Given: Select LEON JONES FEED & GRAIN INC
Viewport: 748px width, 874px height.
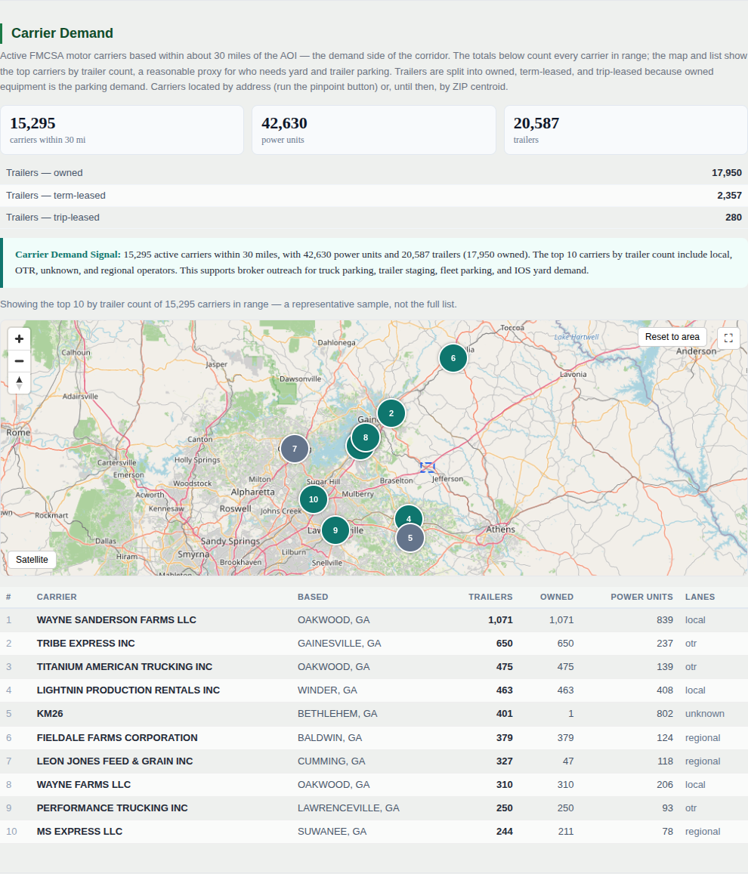Looking at the screenshot, I should point(374,761).
